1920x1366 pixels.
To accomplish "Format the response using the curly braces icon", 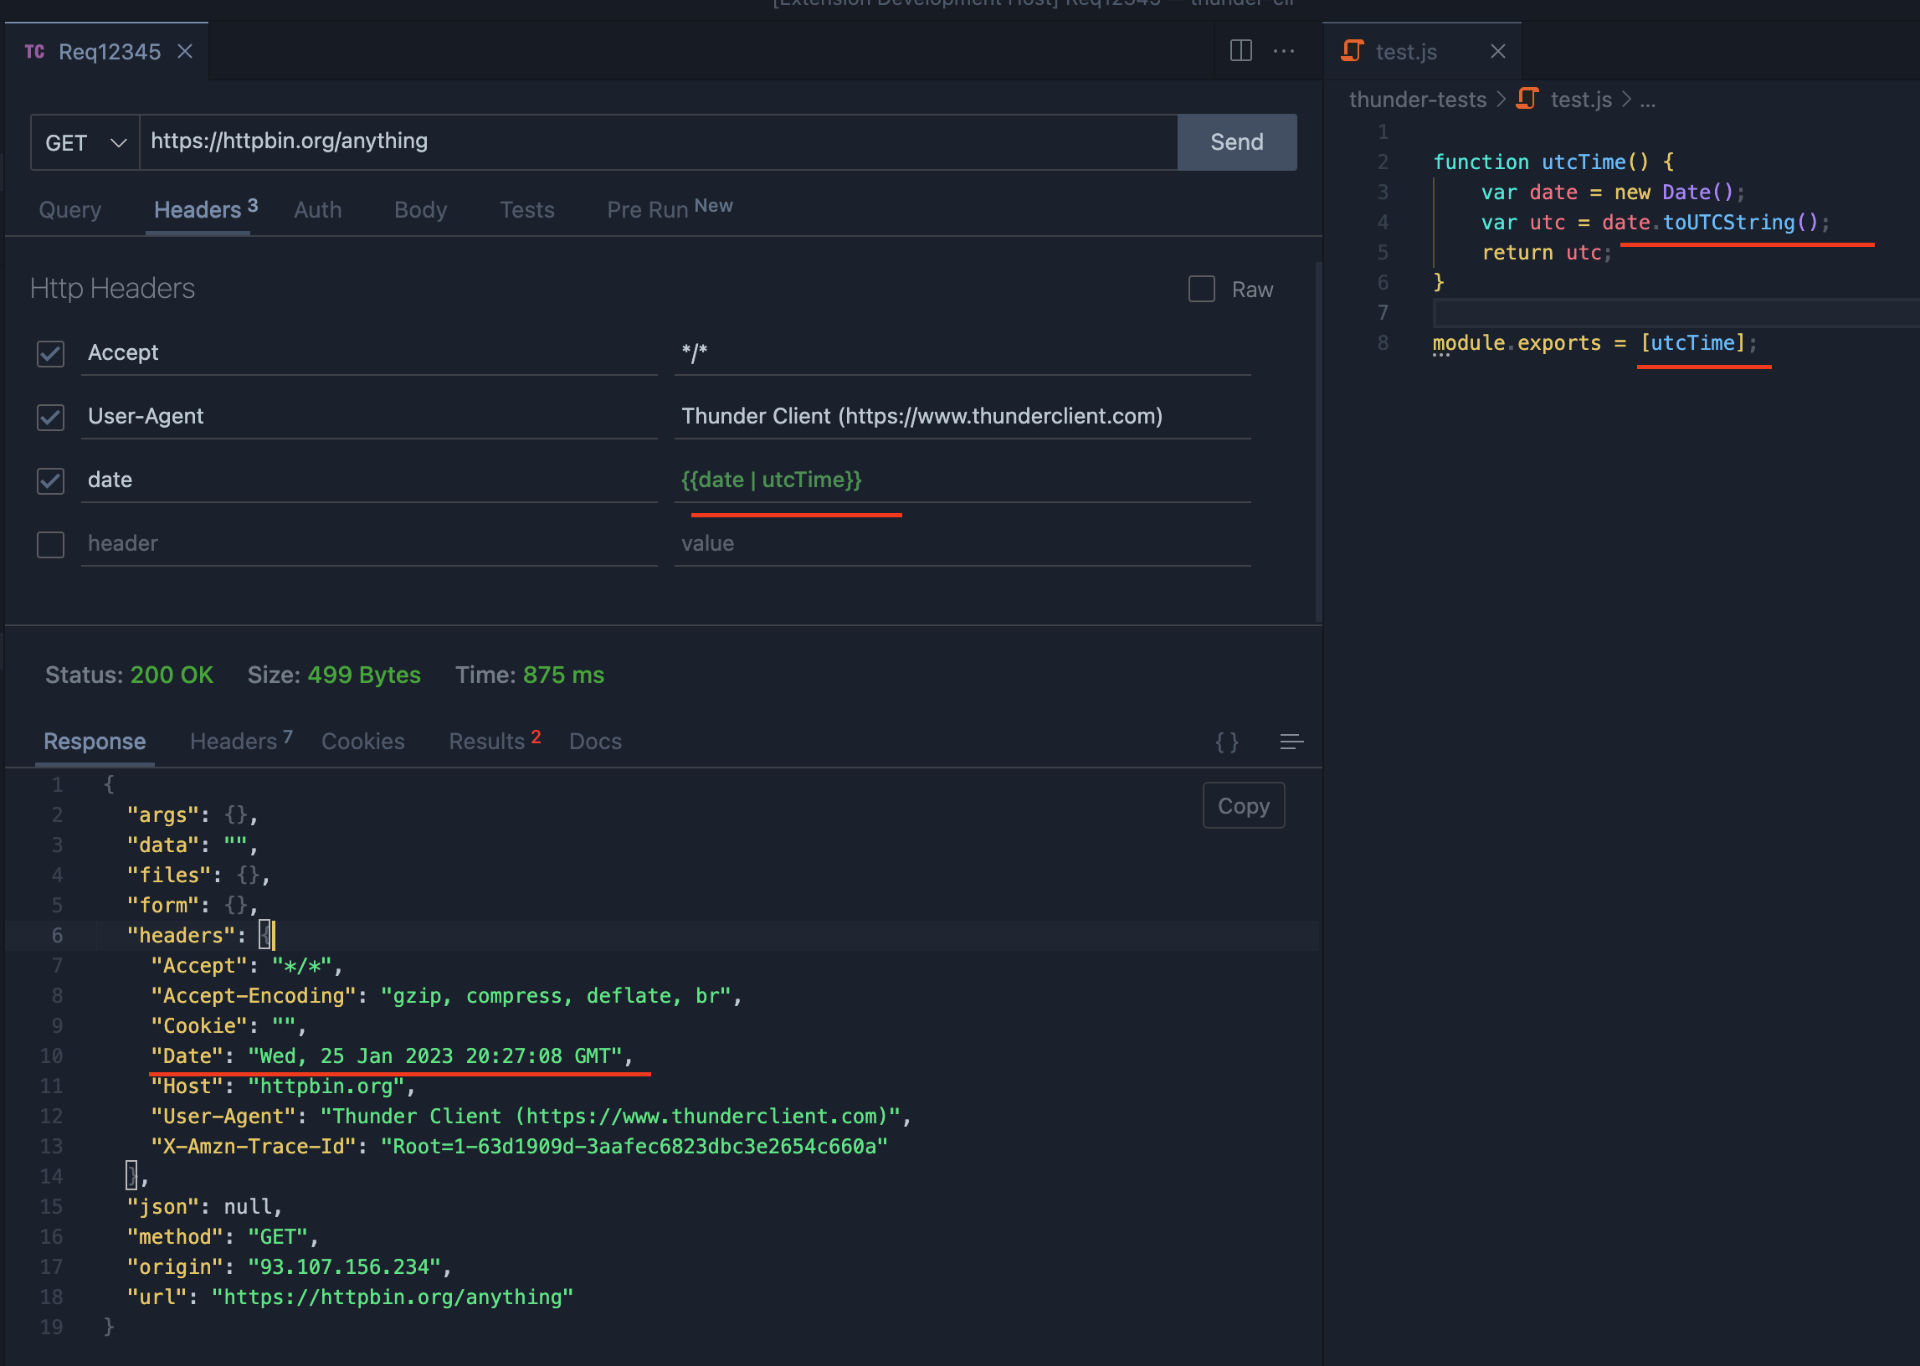I will [1226, 742].
